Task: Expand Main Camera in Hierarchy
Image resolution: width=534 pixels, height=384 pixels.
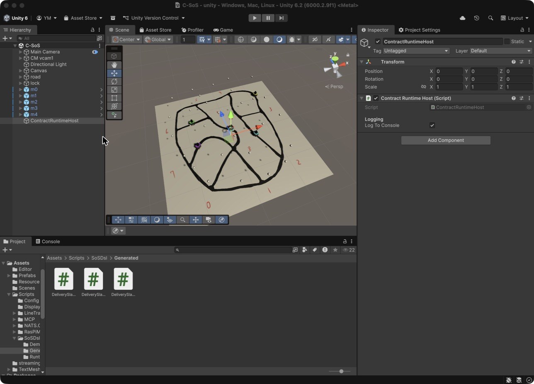Action: pos(21,52)
